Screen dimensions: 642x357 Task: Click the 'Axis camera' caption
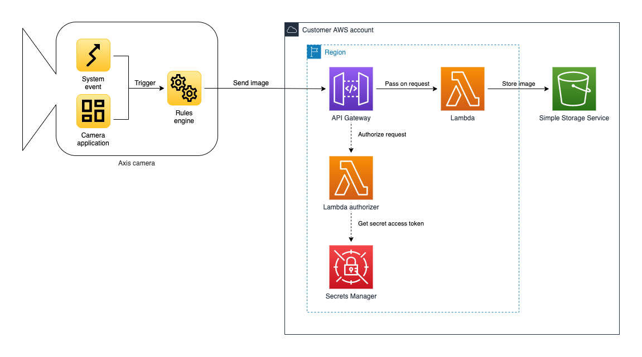136,163
